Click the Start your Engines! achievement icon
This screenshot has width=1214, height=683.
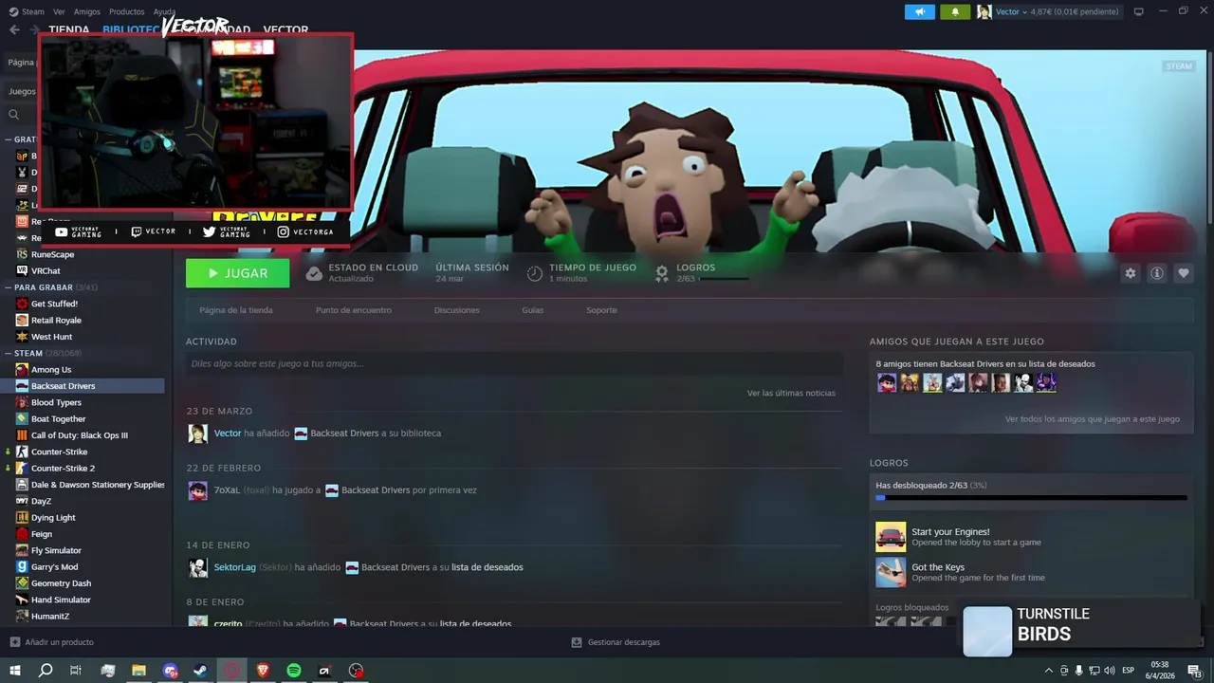(891, 537)
